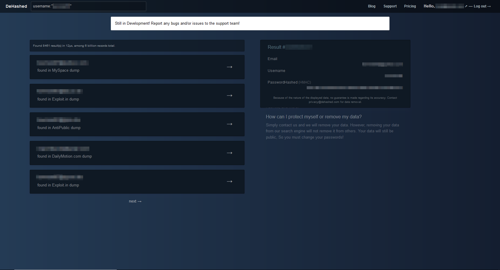Click the arrow on AntiPublic dump result
The height and width of the screenshot is (270, 500).
[x=229, y=124]
